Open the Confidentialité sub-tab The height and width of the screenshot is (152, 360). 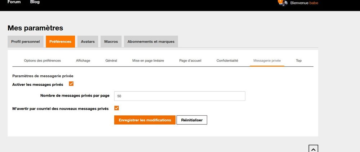(x=227, y=61)
